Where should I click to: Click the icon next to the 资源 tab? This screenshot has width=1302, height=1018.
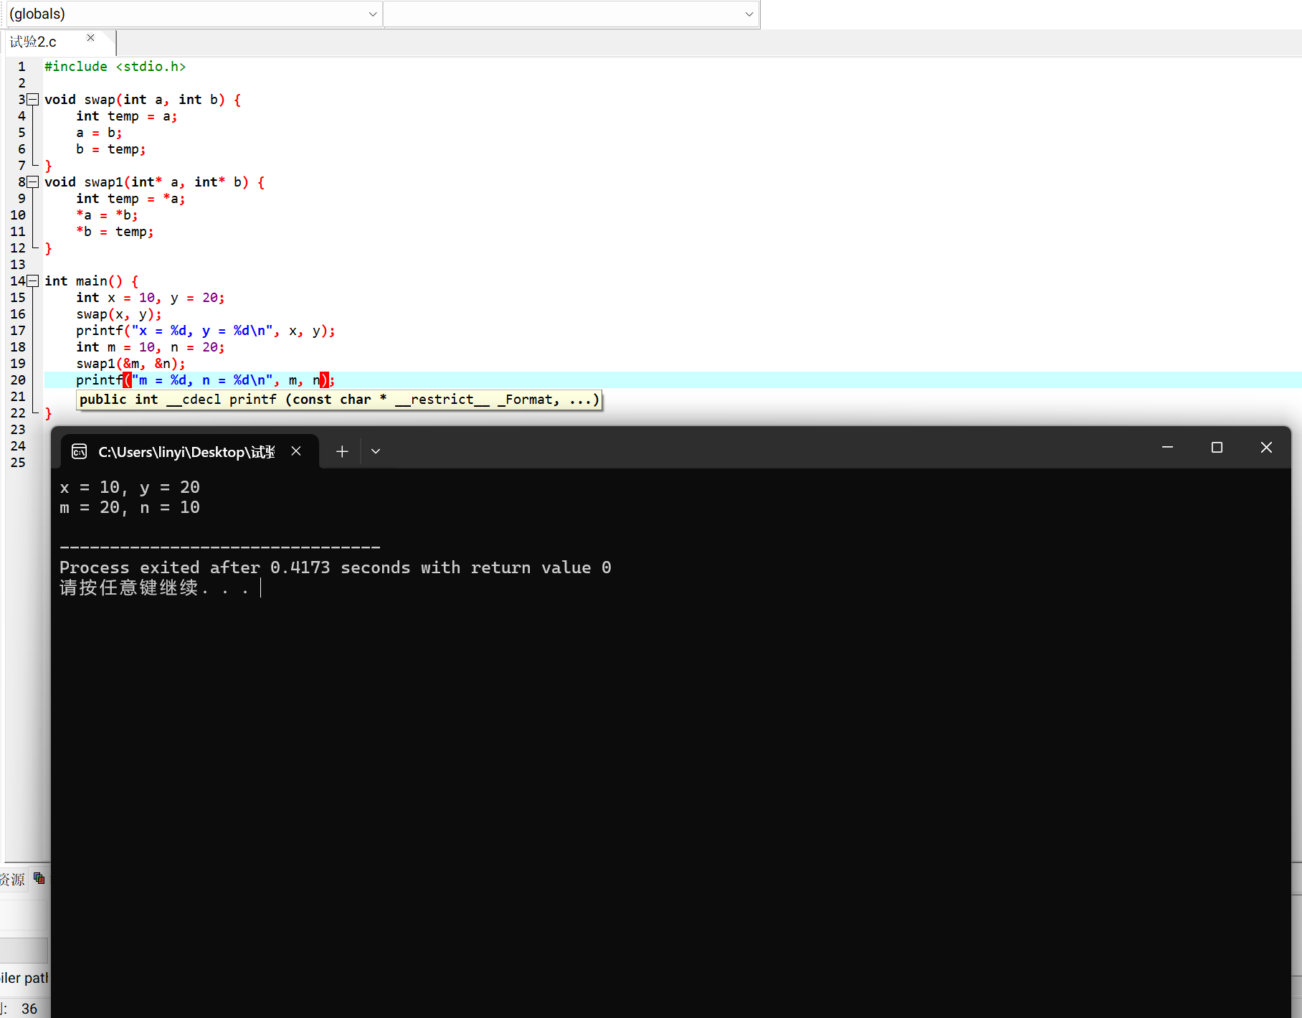pos(39,878)
